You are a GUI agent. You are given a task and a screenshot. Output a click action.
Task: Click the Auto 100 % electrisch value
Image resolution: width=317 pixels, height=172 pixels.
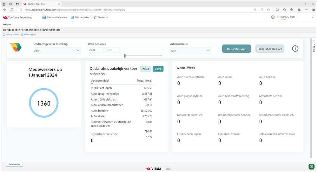pyautogui.click(x=179, y=83)
